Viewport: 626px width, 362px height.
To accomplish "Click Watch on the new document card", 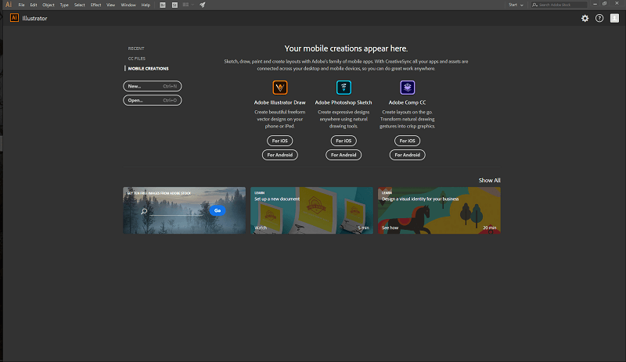I will click(x=261, y=228).
